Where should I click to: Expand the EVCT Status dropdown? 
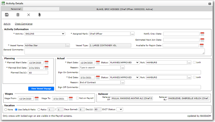pos(120,109)
